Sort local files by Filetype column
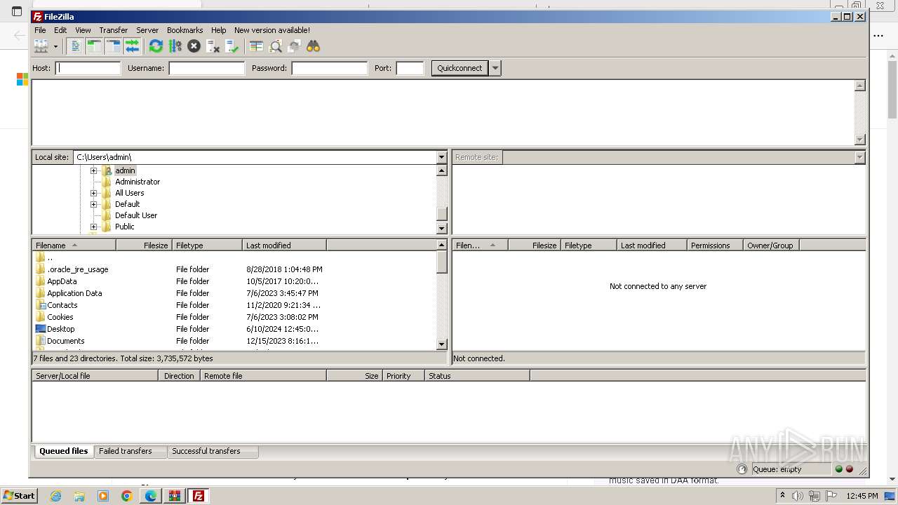Viewport: 898px width, 505px height. [207, 245]
